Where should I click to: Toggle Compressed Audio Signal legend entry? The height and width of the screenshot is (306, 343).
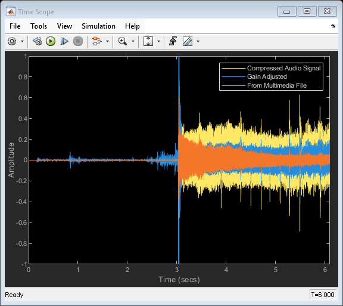click(272, 68)
